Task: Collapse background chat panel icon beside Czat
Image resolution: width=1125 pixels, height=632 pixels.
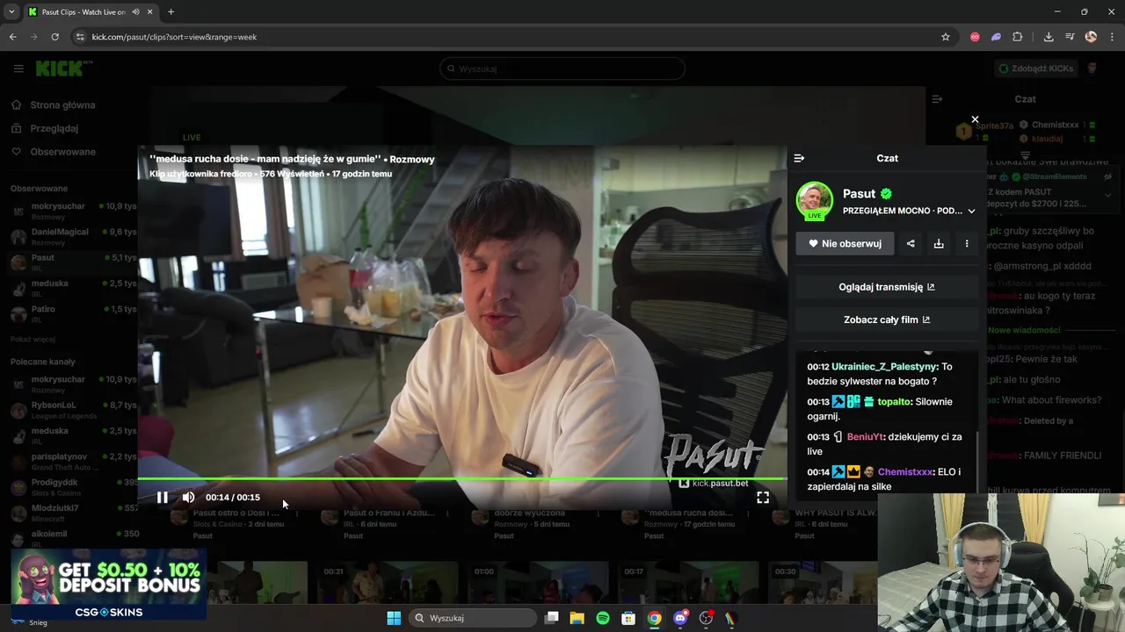Action: tap(937, 99)
